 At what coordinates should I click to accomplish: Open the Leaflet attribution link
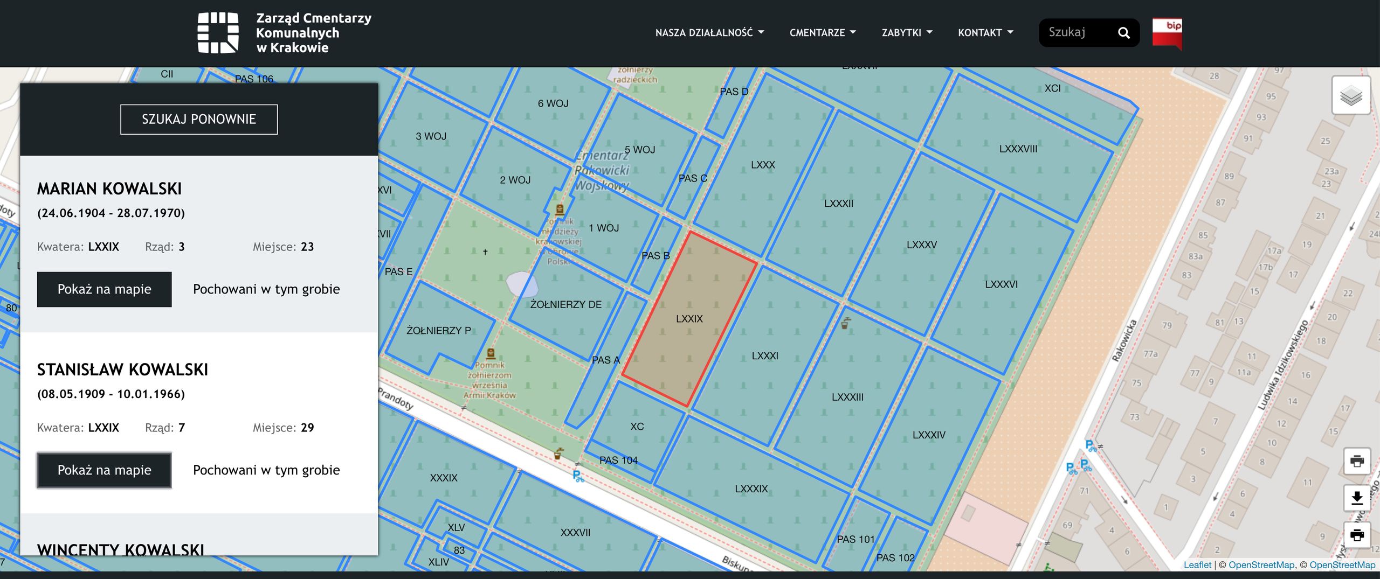[1197, 565]
